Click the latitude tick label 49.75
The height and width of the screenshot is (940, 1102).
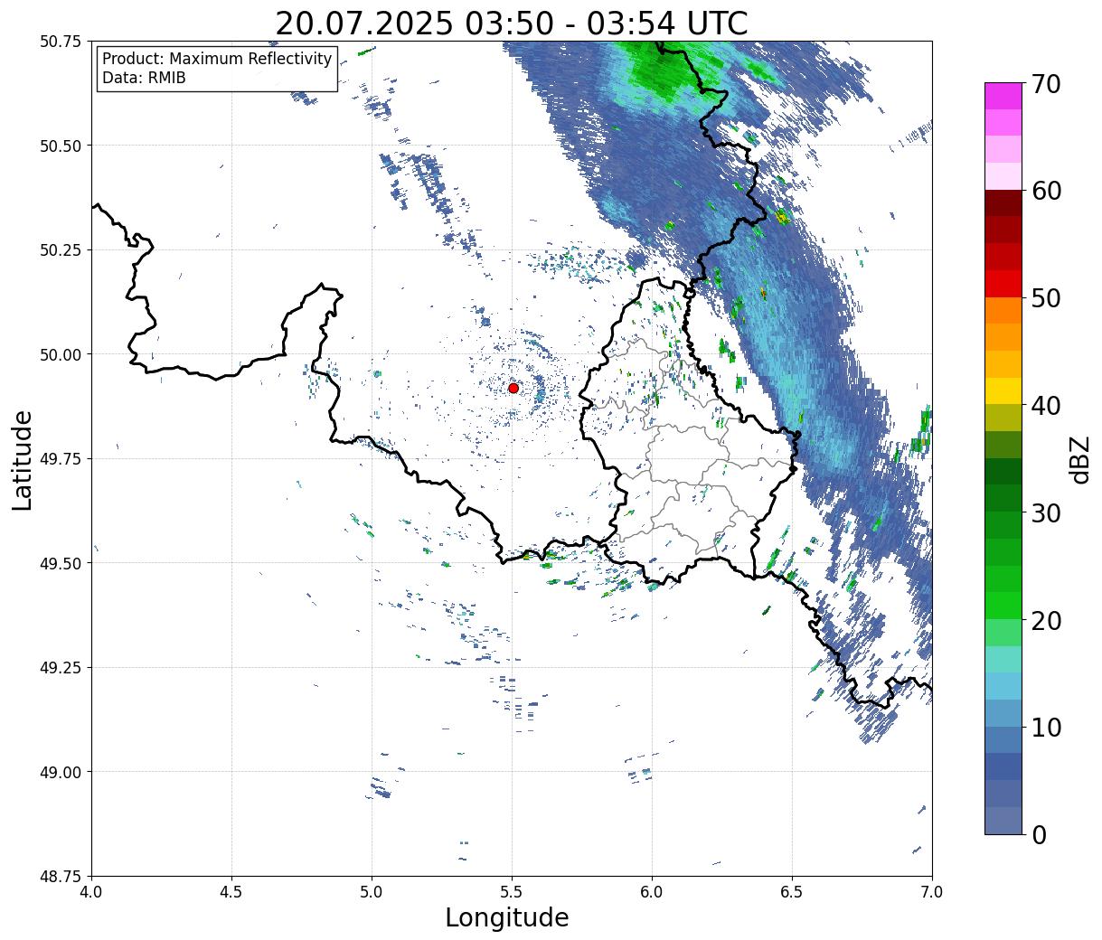click(x=61, y=459)
